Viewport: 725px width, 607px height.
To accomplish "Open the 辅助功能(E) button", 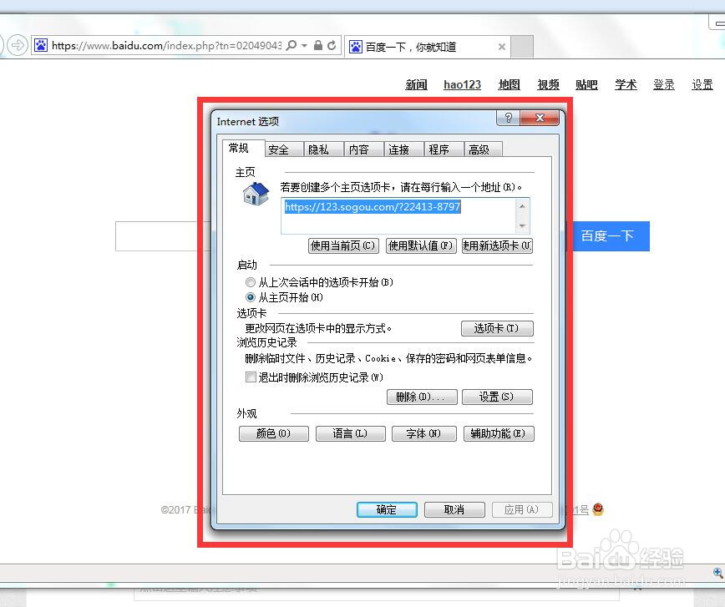I will pos(499,433).
